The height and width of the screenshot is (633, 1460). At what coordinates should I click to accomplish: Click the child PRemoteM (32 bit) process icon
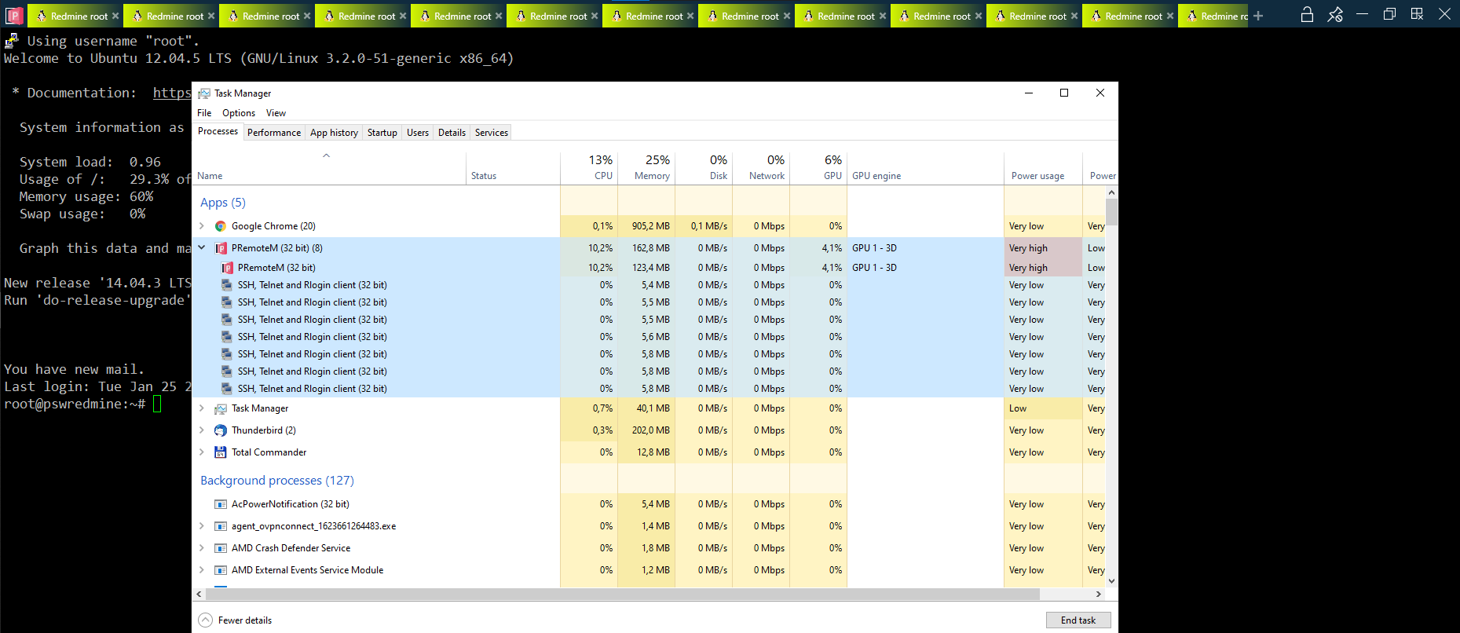(x=227, y=268)
